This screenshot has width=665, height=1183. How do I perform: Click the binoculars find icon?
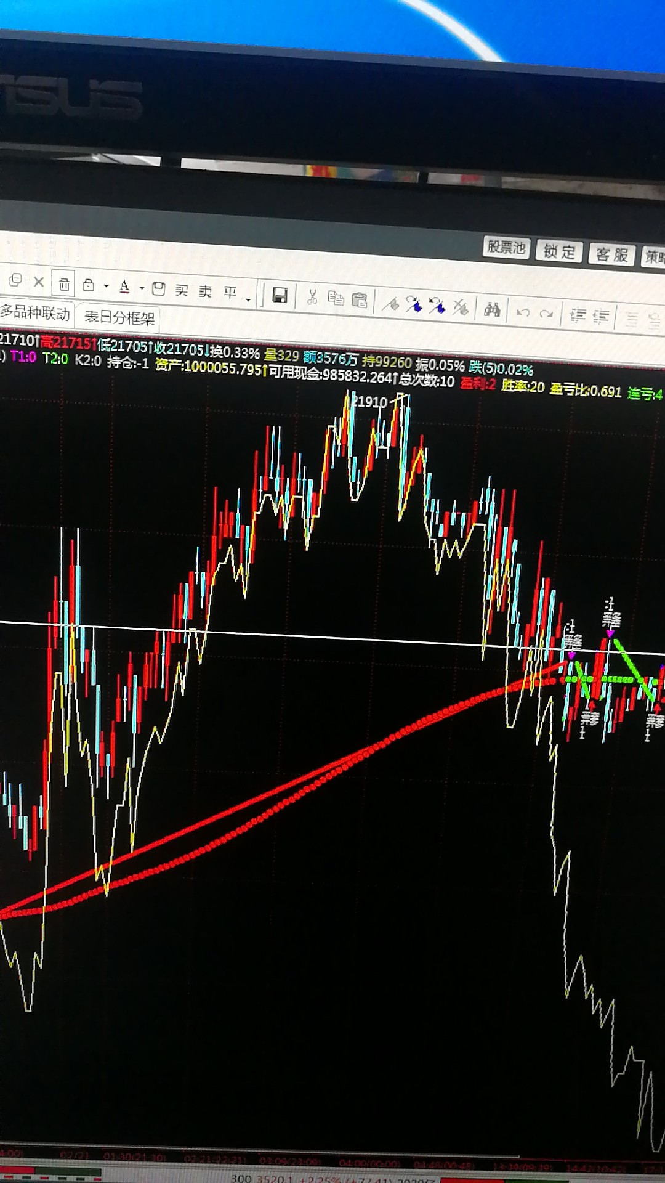pyautogui.click(x=492, y=309)
